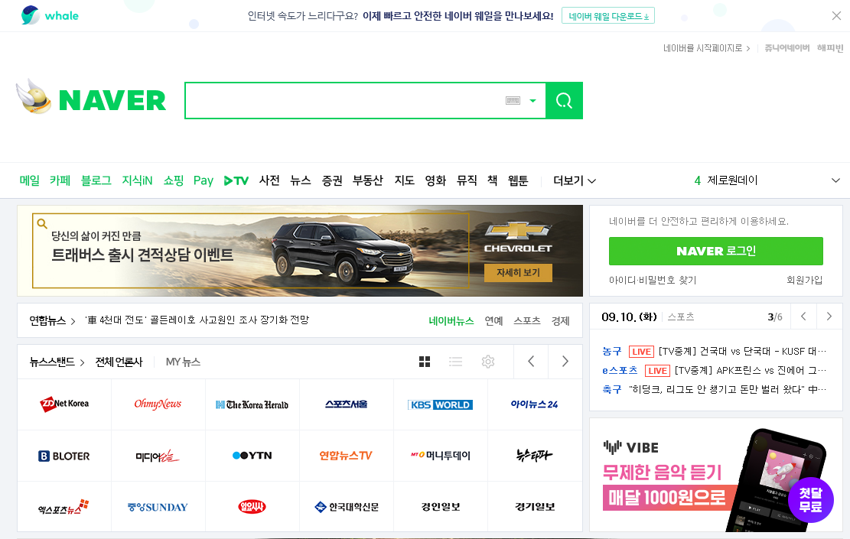Open 한국대학신문 publisher logo

point(346,507)
